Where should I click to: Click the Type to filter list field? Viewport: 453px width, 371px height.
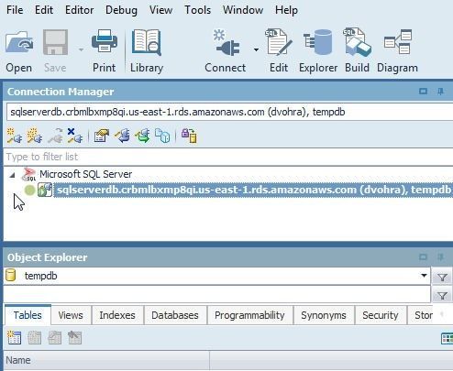[228, 157]
